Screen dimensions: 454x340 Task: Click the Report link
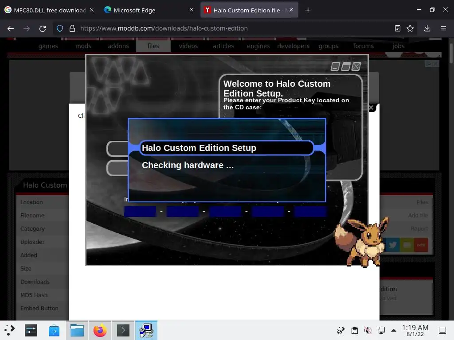pyautogui.click(x=419, y=228)
